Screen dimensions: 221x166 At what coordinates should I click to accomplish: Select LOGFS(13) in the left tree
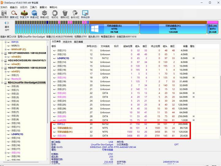pos(17,134)
